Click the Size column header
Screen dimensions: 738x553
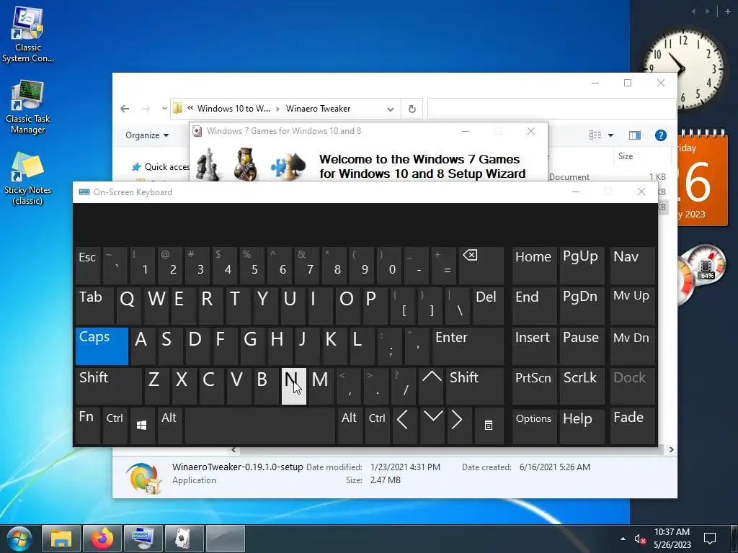(626, 156)
